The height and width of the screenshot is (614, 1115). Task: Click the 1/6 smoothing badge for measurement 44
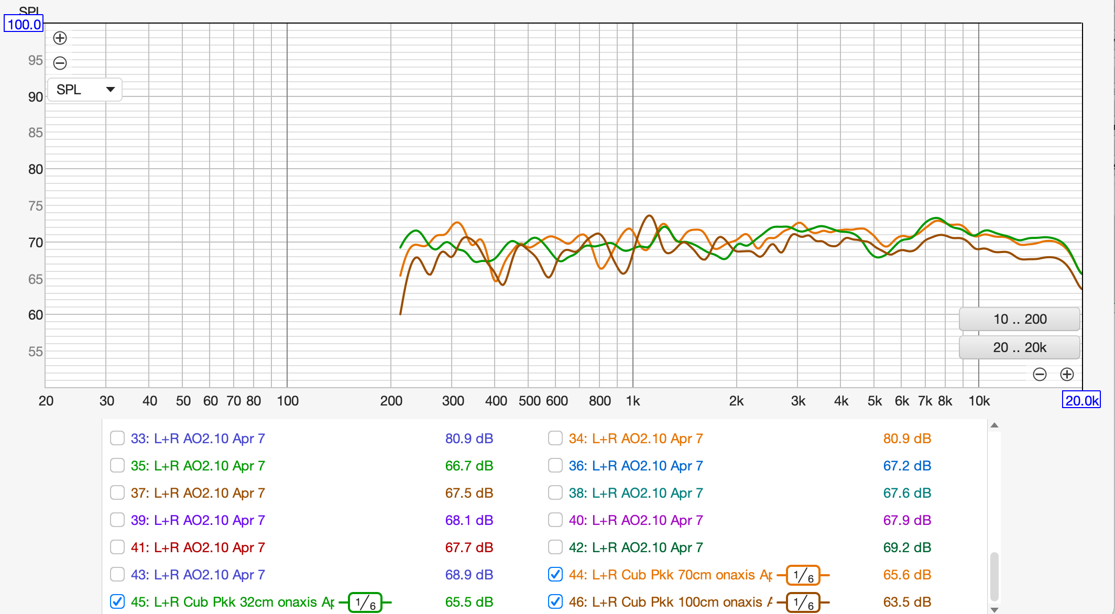click(x=803, y=576)
